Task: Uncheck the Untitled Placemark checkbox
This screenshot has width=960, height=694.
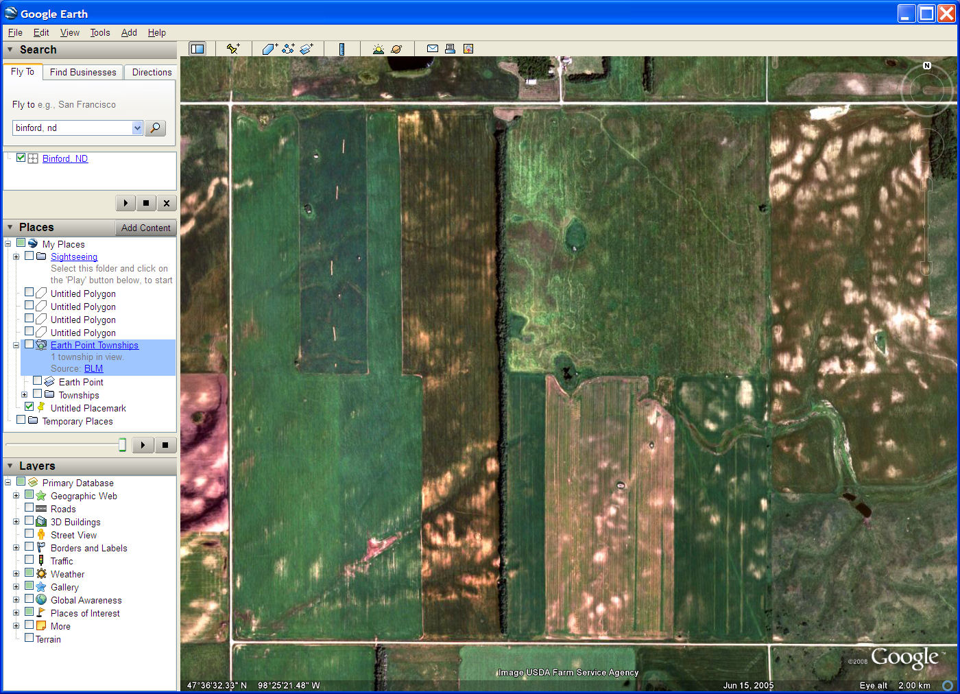Action: coord(29,407)
